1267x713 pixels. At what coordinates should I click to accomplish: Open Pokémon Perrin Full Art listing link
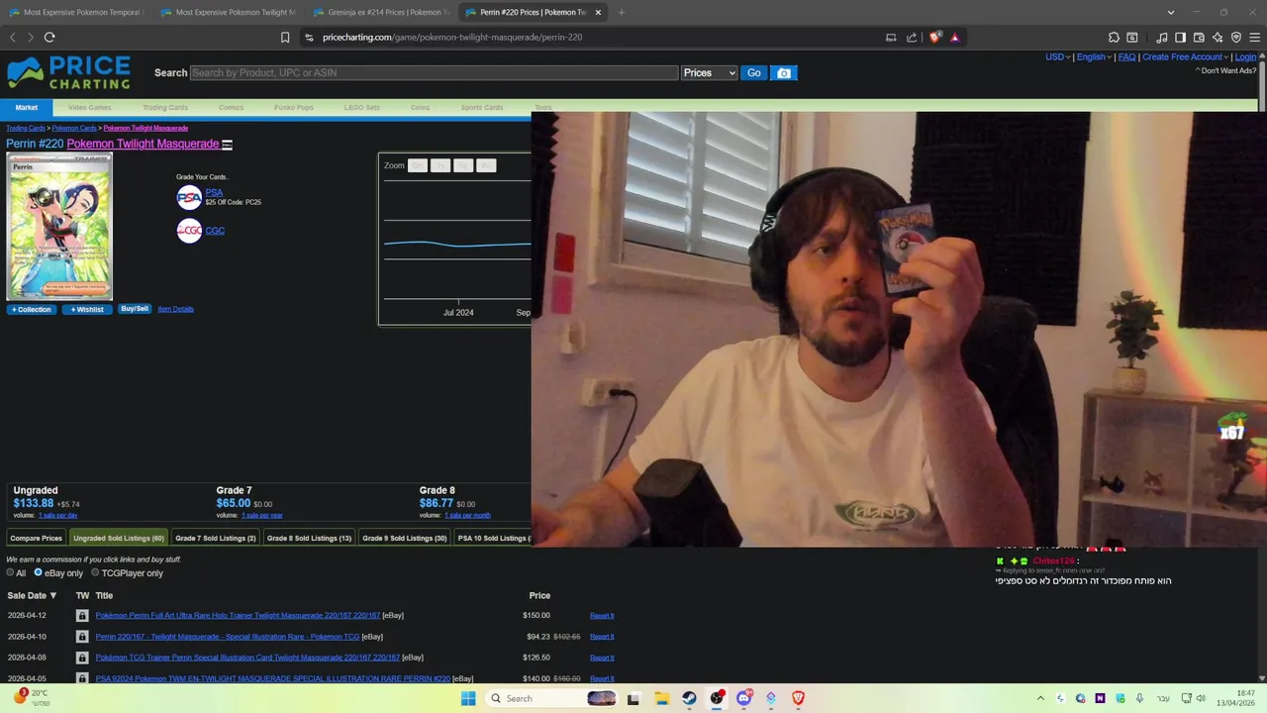pyautogui.click(x=238, y=616)
